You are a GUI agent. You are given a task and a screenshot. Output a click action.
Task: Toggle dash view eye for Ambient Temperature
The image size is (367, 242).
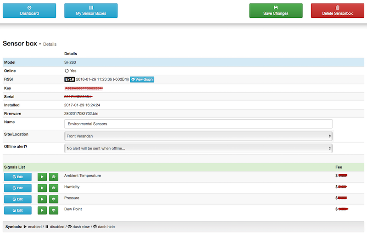pos(54,176)
